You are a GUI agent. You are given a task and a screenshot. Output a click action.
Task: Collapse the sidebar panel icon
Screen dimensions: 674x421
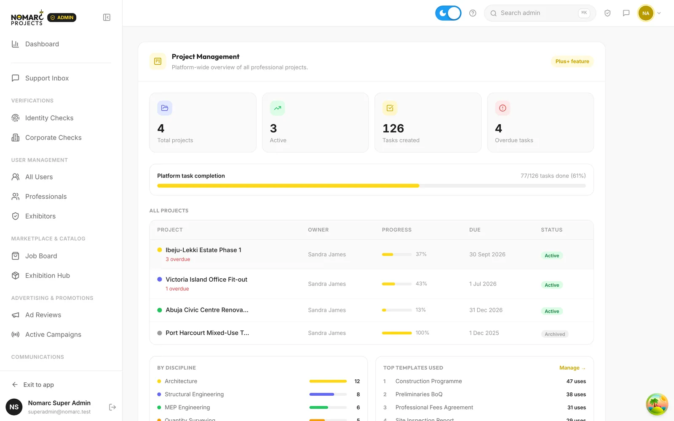pos(107,17)
